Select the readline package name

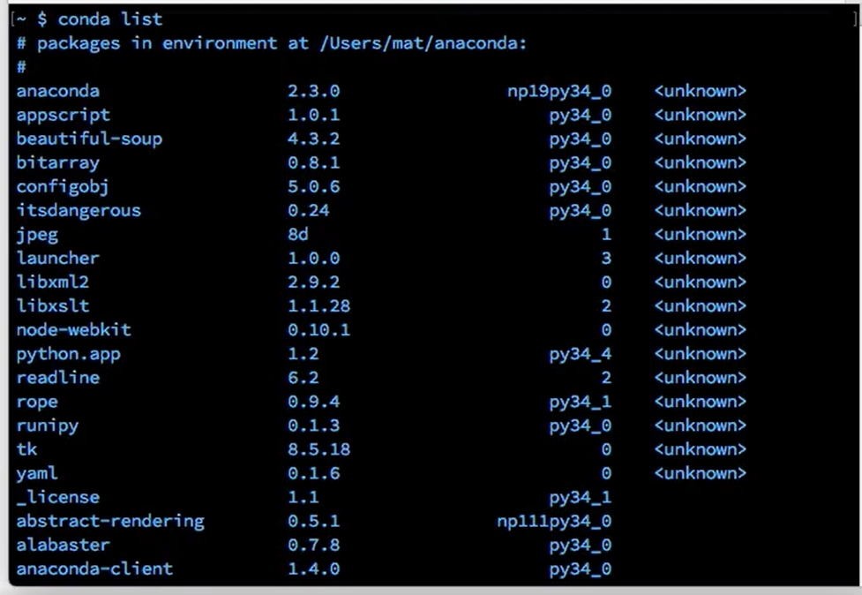tap(57, 377)
